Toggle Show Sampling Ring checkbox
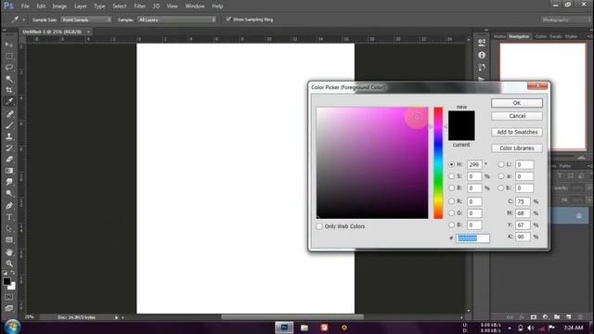This screenshot has height=334, width=594. coord(228,19)
